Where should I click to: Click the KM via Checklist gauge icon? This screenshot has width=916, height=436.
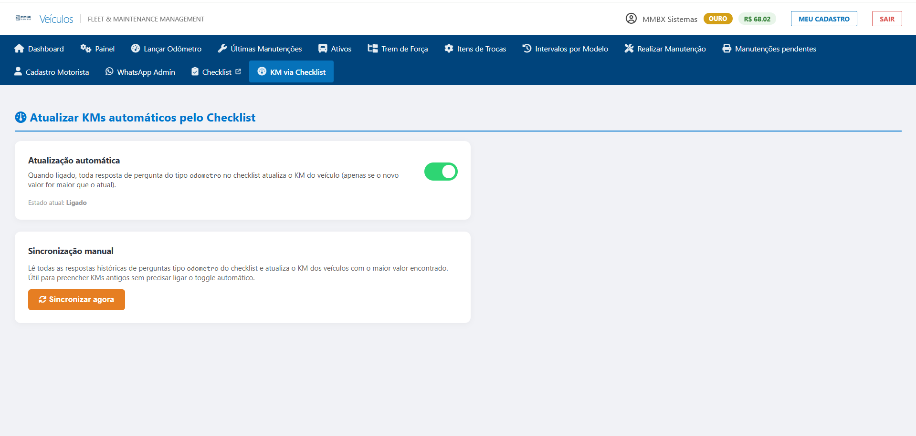point(262,71)
